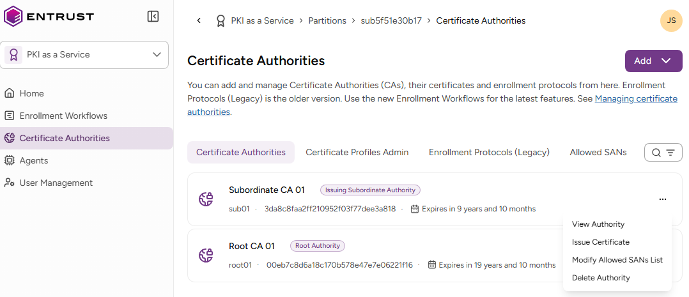
Task: Click the Certificate Authorities page heading
Action: 256,61
